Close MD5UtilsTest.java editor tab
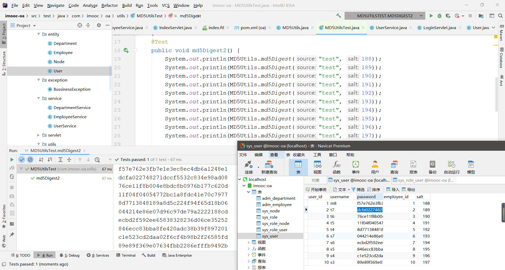 click(x=363, y=28)
